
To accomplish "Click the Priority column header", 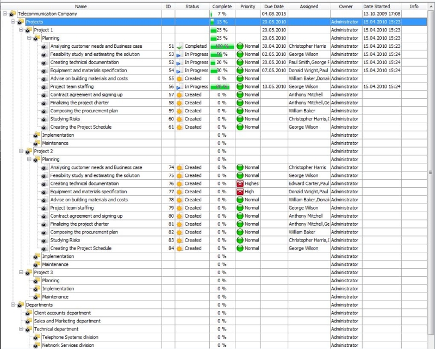I will [x=247, y=7].
